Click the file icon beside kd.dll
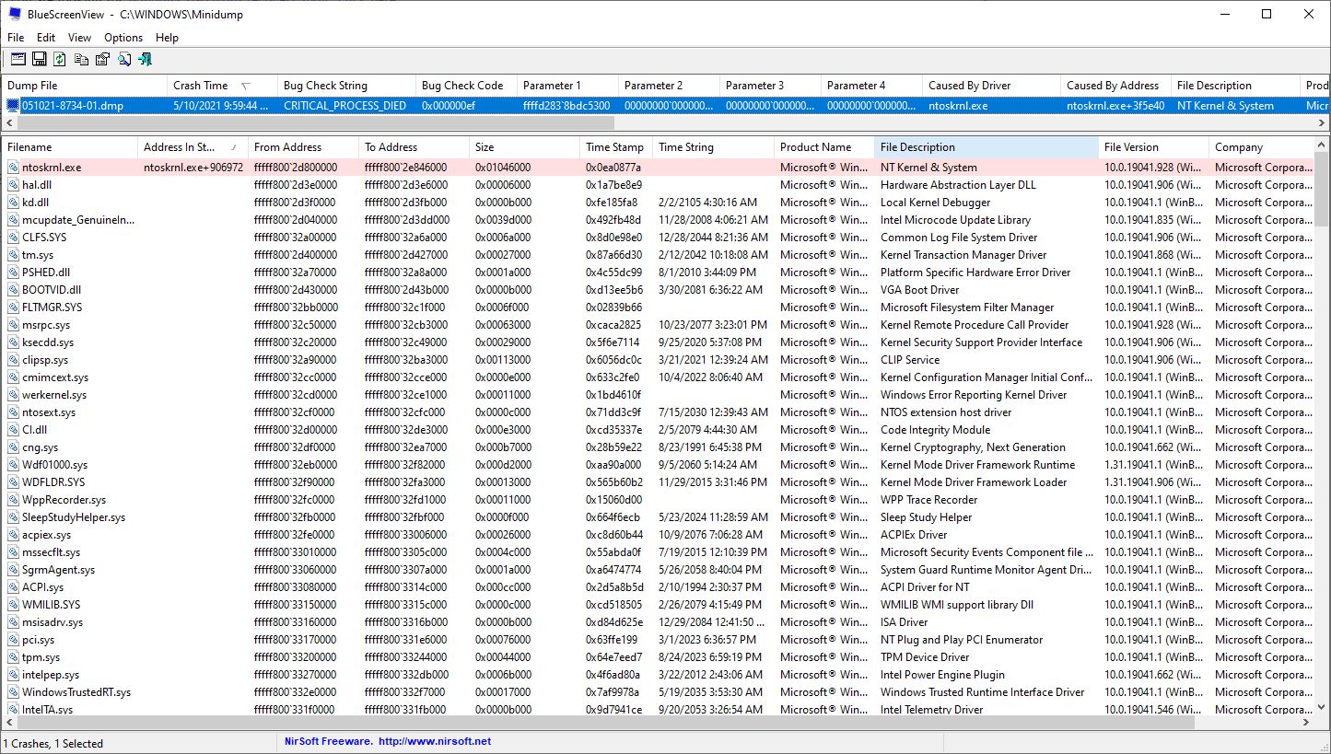Image resolution: width=1331 pixels, height=754 pixels. click(x=14, y=203)
